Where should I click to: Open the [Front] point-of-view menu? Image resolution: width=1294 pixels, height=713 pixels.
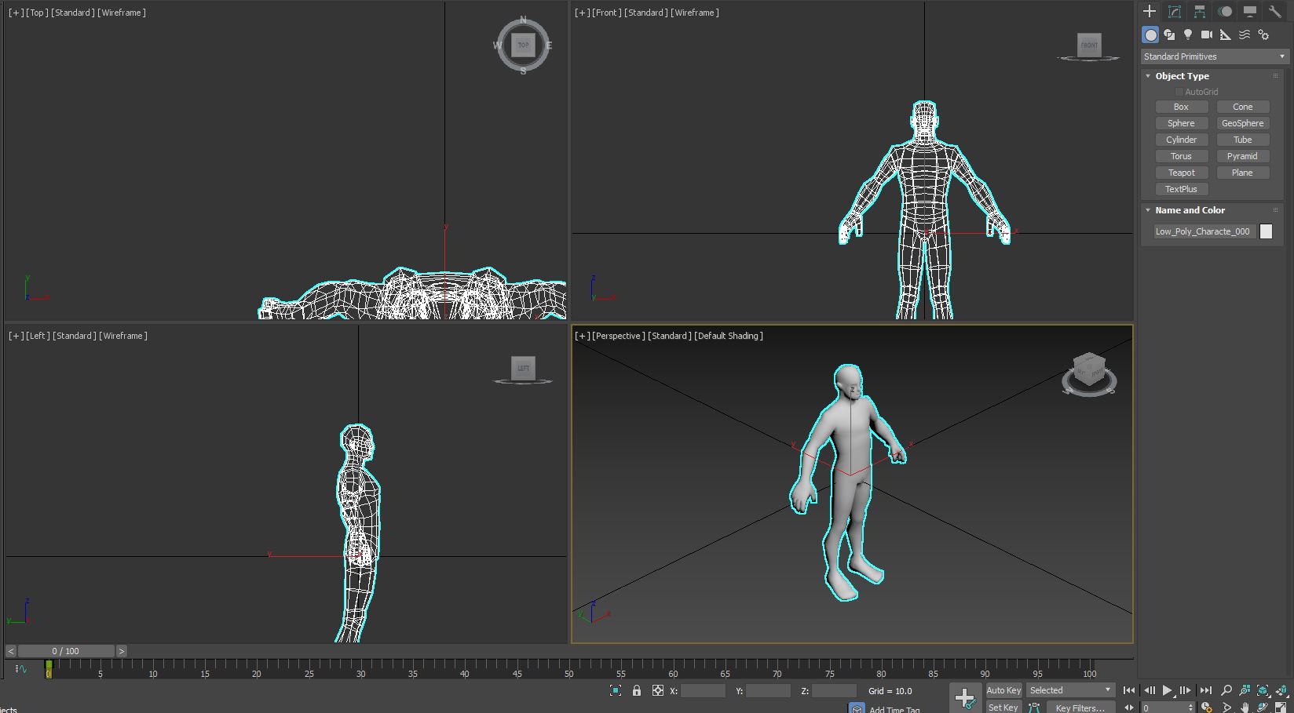point(606,13)
